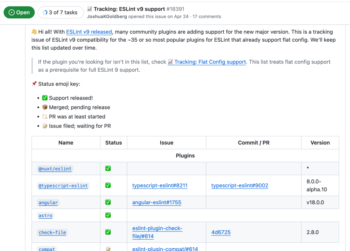The height and width of the screenshot is (251, 350).
Task: Click the green checkmark beside @nuxt/eslint
Action: [x=108, y=168]
